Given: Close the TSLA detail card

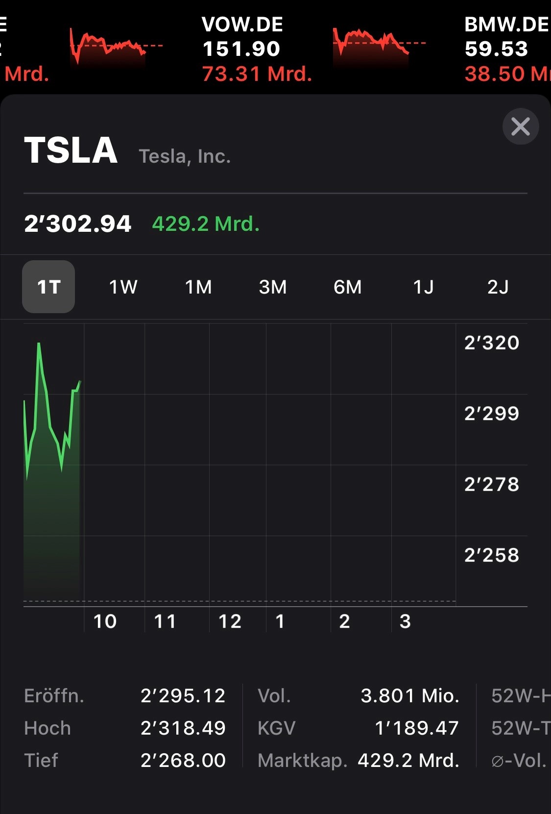Looking at the screenshot, I should pyautogui.click(x=520, y=126).
